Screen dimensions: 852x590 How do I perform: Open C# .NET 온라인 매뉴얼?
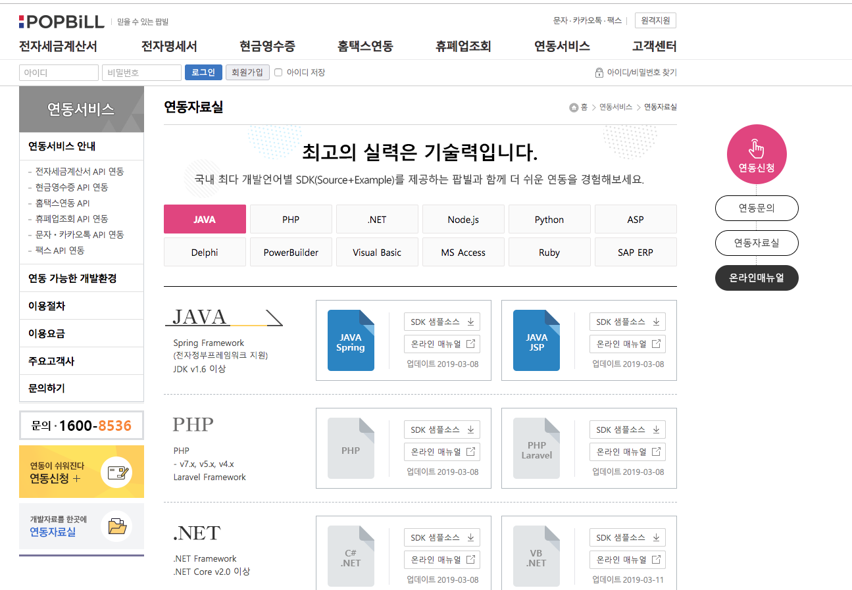coord(442,559)
